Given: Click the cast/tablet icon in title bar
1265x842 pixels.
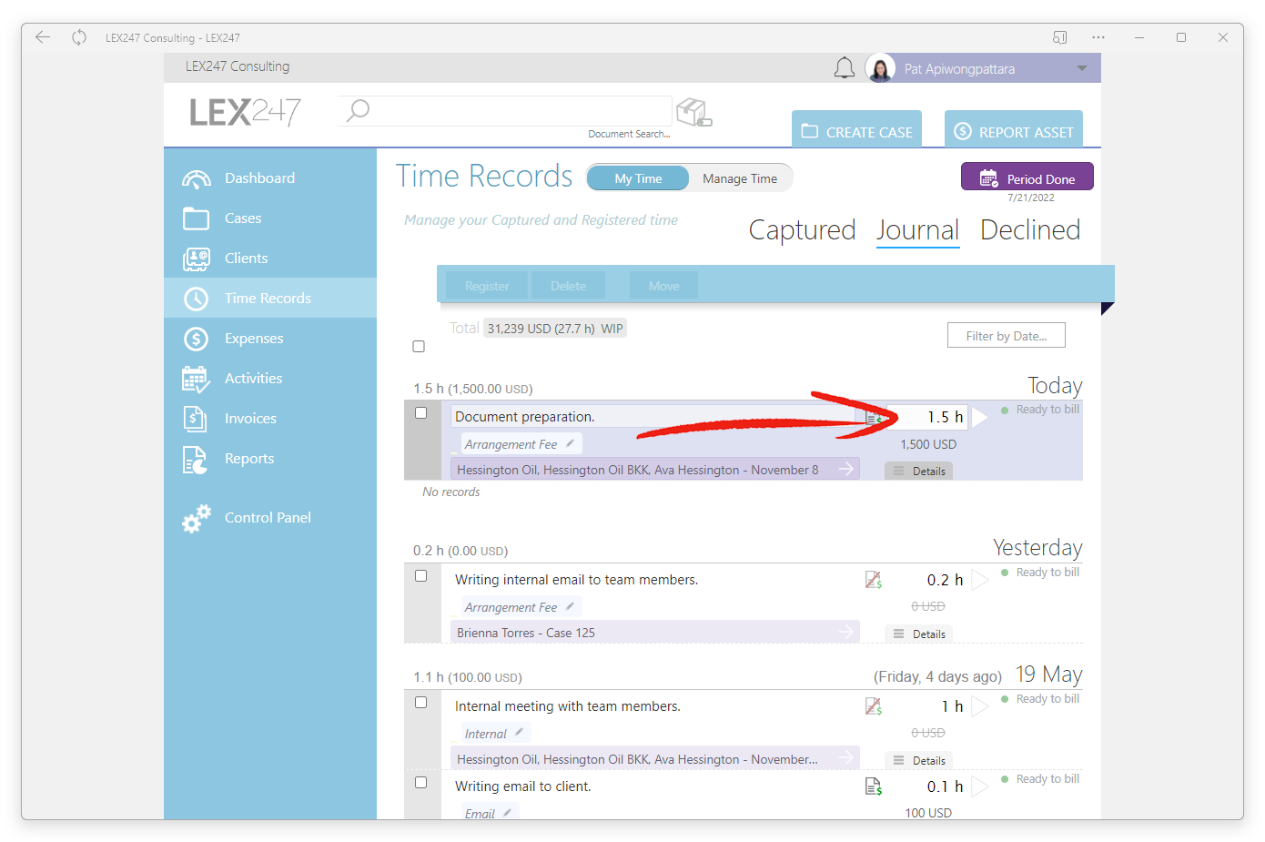Looking at the screenshot, I should point(1060,37).
